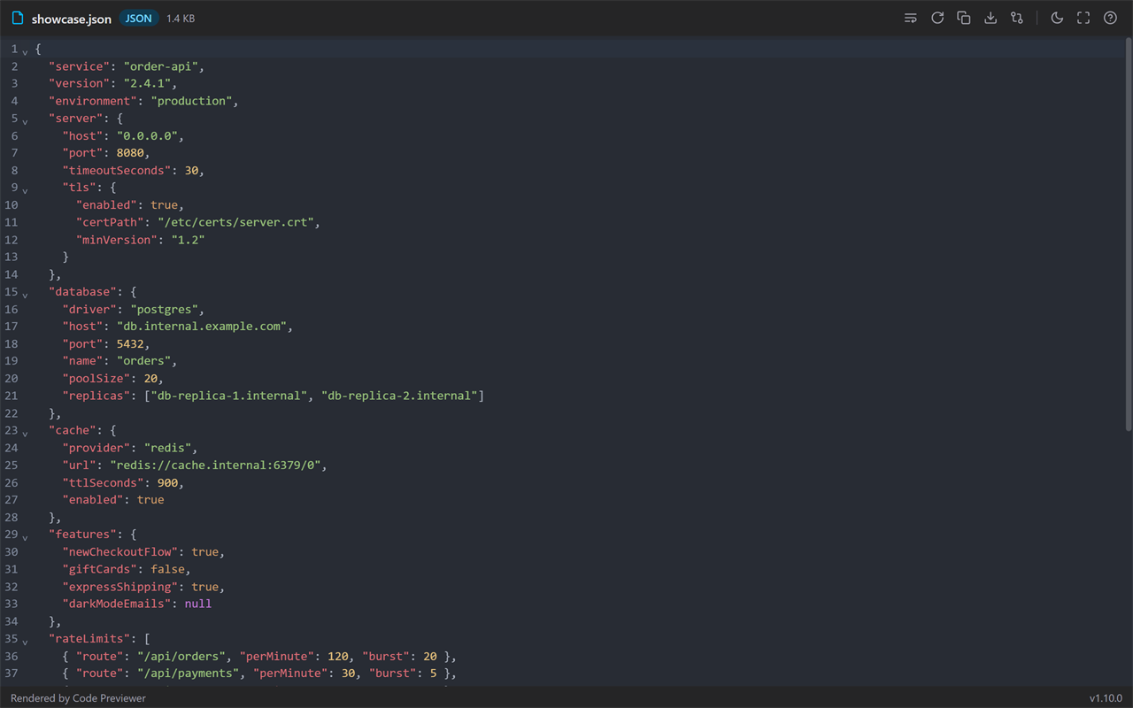Screen dimensions: 1133x708
Task: Click the 120 perMinute value
Action: (x=337, y=656)
